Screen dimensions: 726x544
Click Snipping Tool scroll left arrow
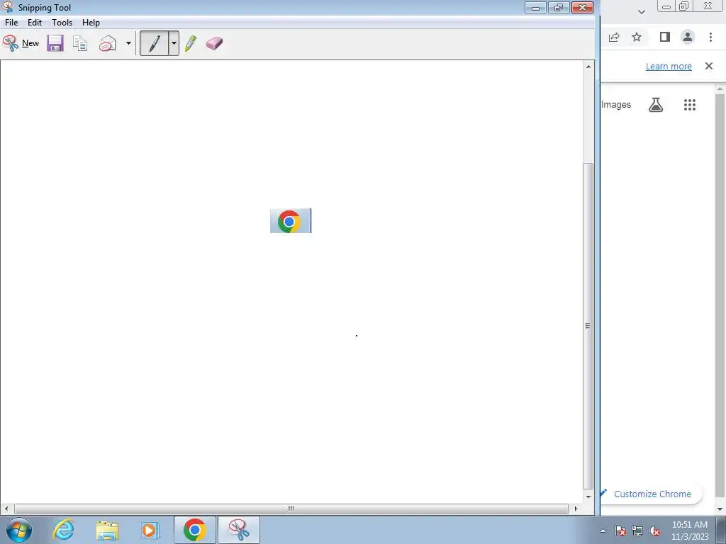[6, 509]
